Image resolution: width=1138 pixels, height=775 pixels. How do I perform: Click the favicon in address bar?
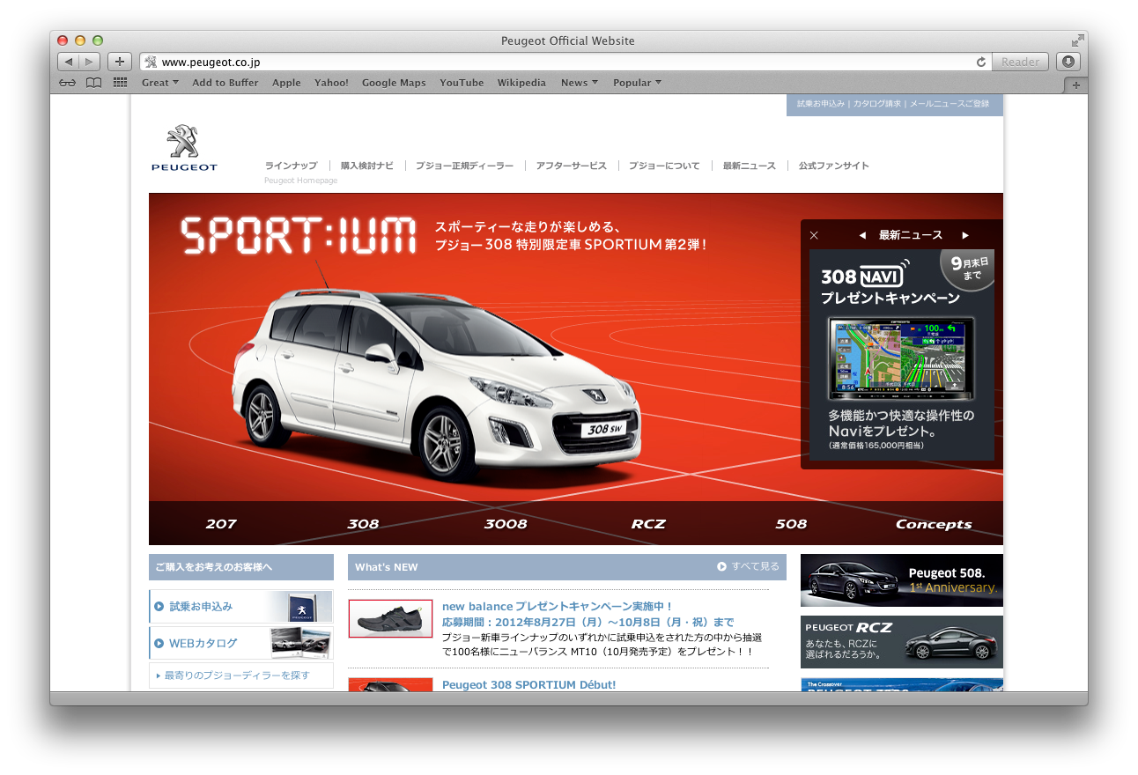pos(151,62)
